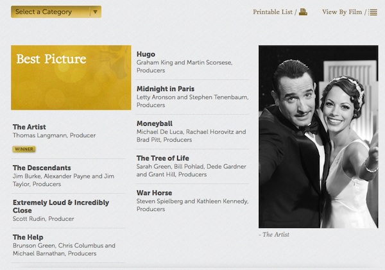Click the Printable List link

[273, 12]
